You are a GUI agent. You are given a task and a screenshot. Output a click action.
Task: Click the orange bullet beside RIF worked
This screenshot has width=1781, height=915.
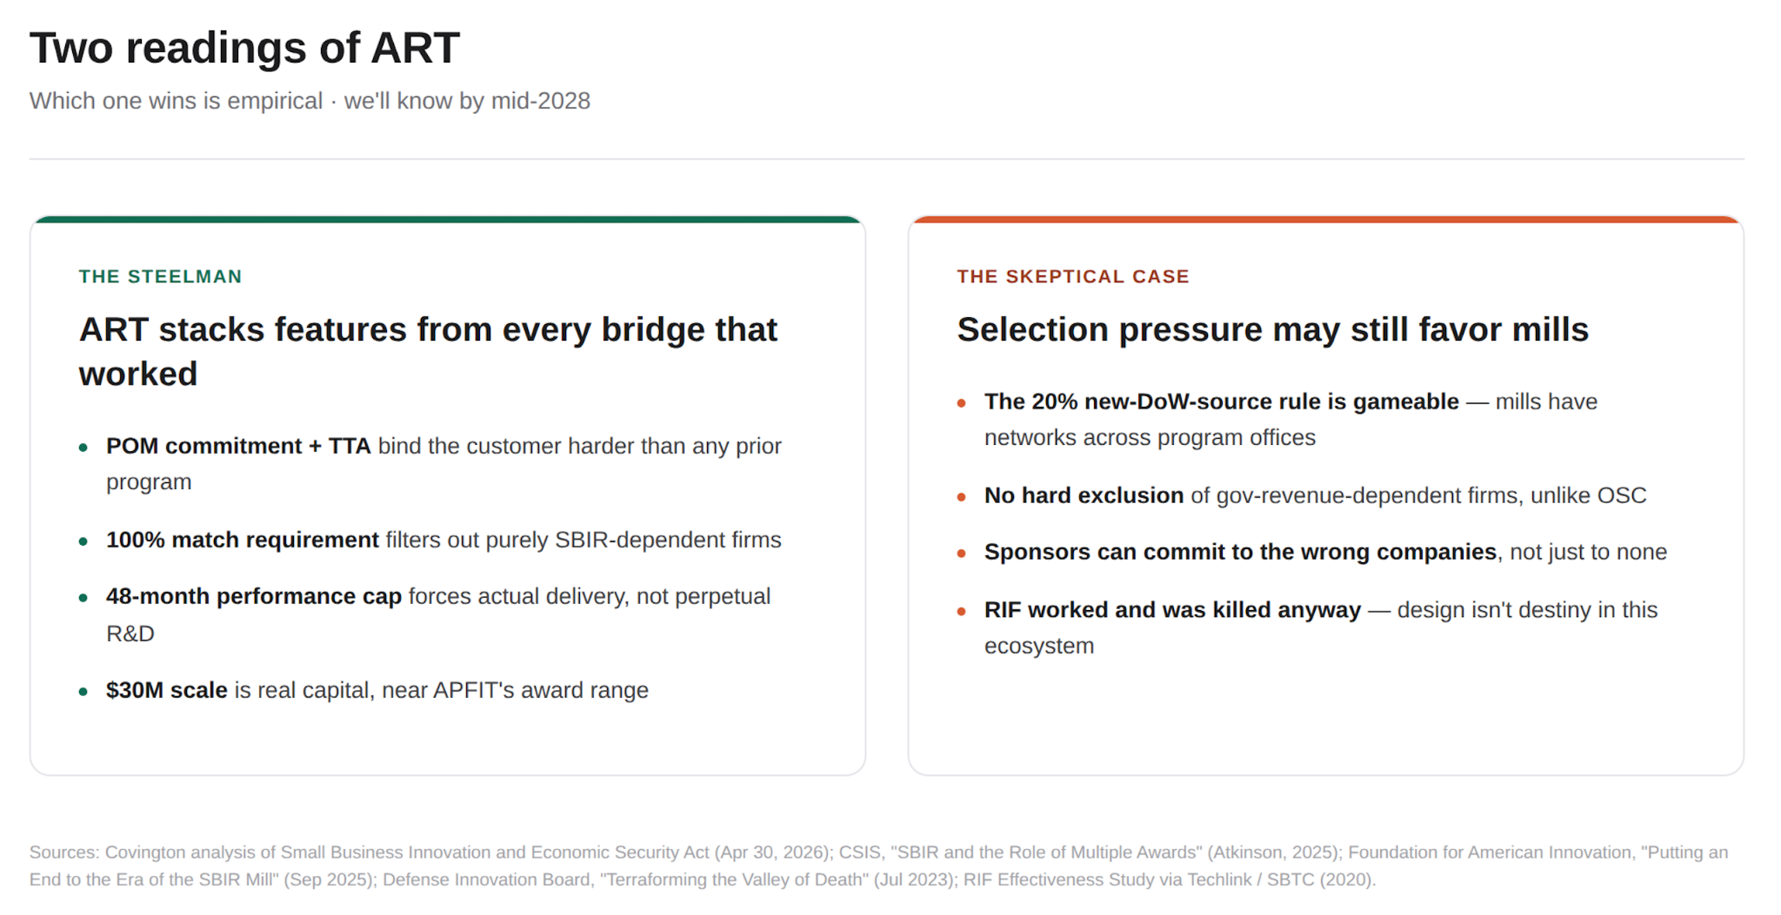pos(962,612)
